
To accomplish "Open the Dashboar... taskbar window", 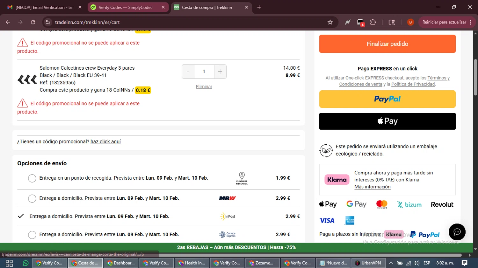I will coord(121,263).
